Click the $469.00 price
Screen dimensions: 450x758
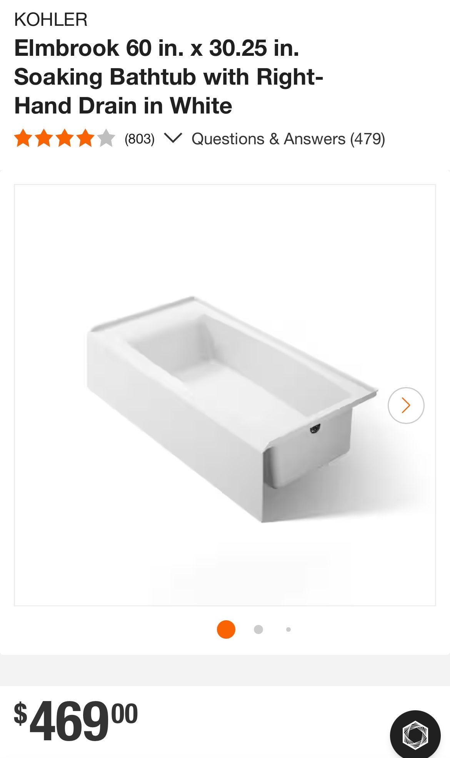(x=76, y=721)
